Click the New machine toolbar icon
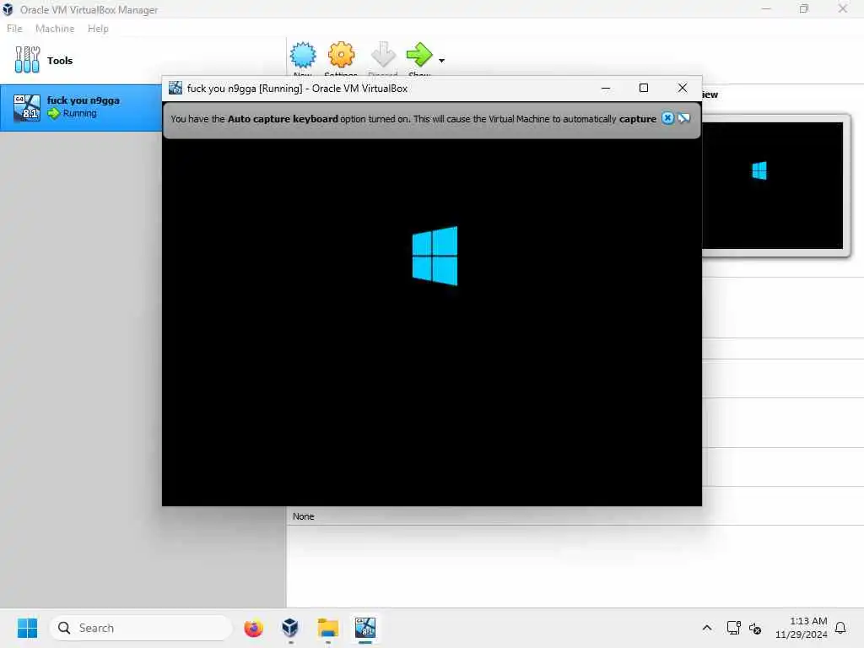The height and width of the screenshot is (648, 864). pos(303,56)
